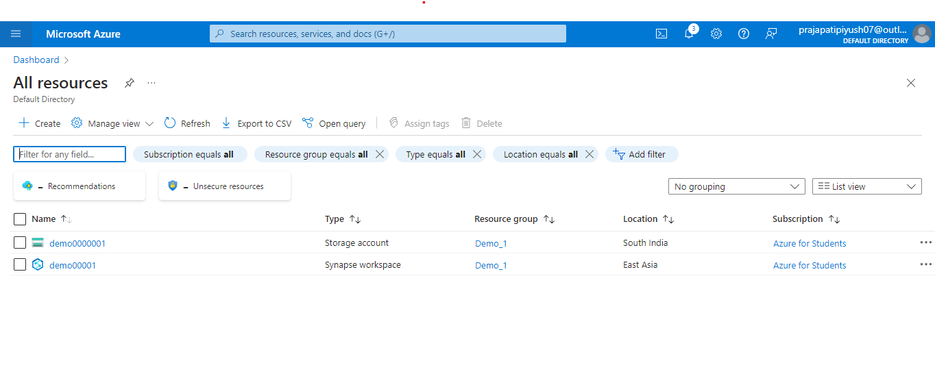
Task: Click the Synapse workspace type cell
Action: pyautogui.click(x=363, y=264)
